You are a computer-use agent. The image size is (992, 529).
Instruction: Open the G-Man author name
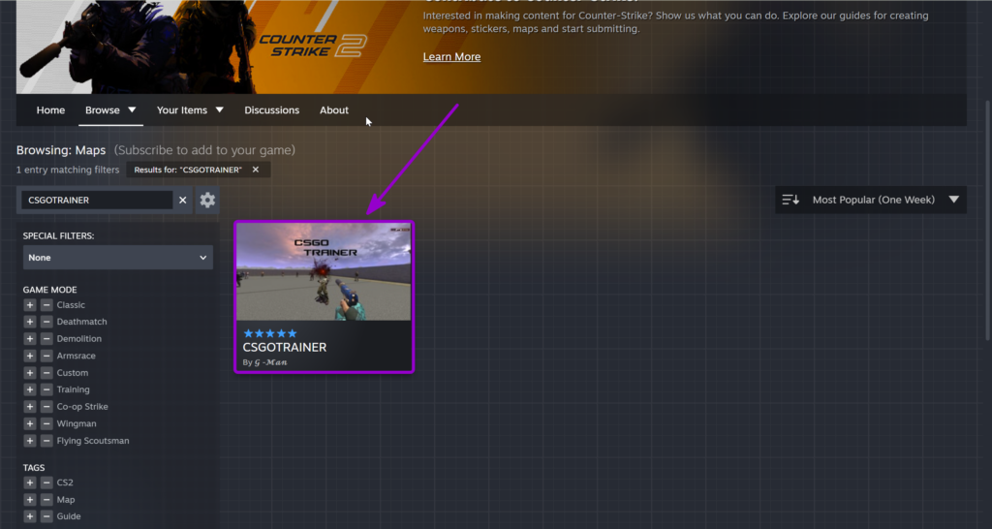(x=271, y=362)
